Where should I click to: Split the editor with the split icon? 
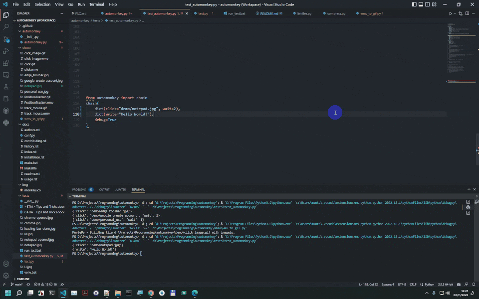click(x=467, y=13)
